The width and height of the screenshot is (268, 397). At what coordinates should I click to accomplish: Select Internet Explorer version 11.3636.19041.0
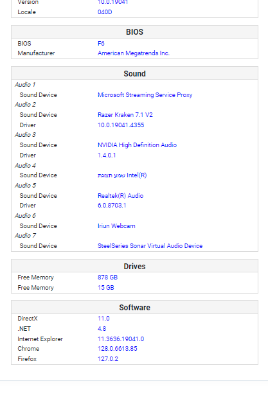121,339
